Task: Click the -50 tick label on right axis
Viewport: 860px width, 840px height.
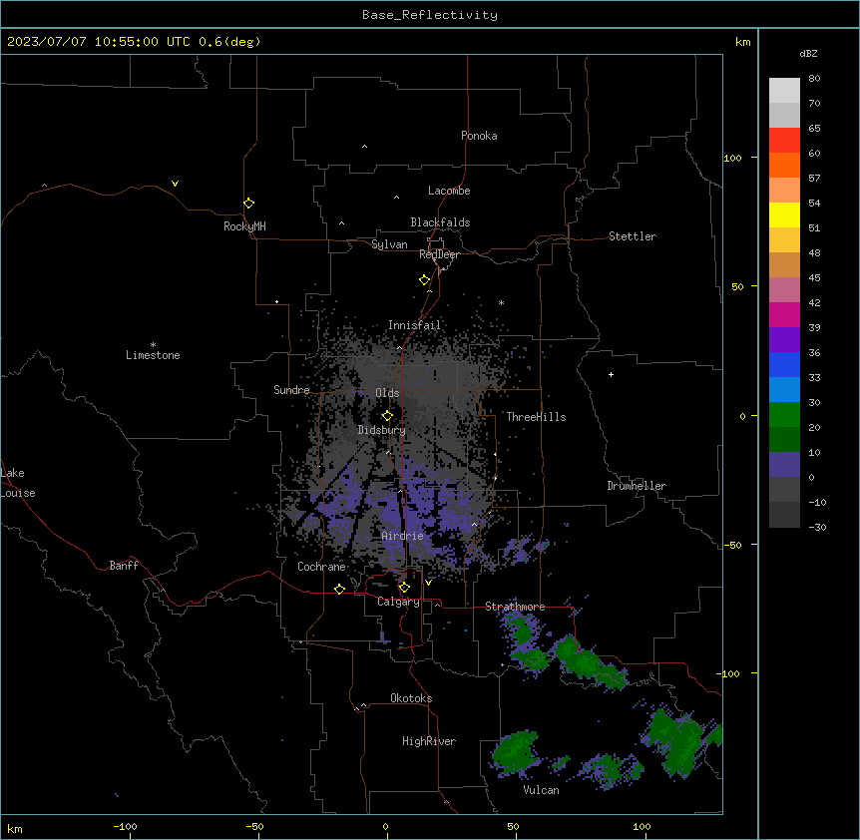Action: point(732,545)
